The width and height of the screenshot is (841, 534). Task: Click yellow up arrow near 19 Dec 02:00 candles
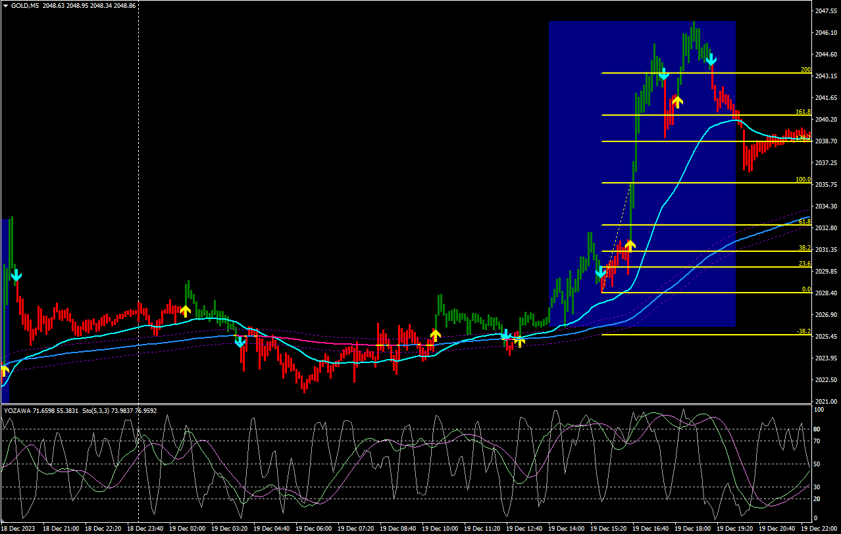[x=185, y=310]
